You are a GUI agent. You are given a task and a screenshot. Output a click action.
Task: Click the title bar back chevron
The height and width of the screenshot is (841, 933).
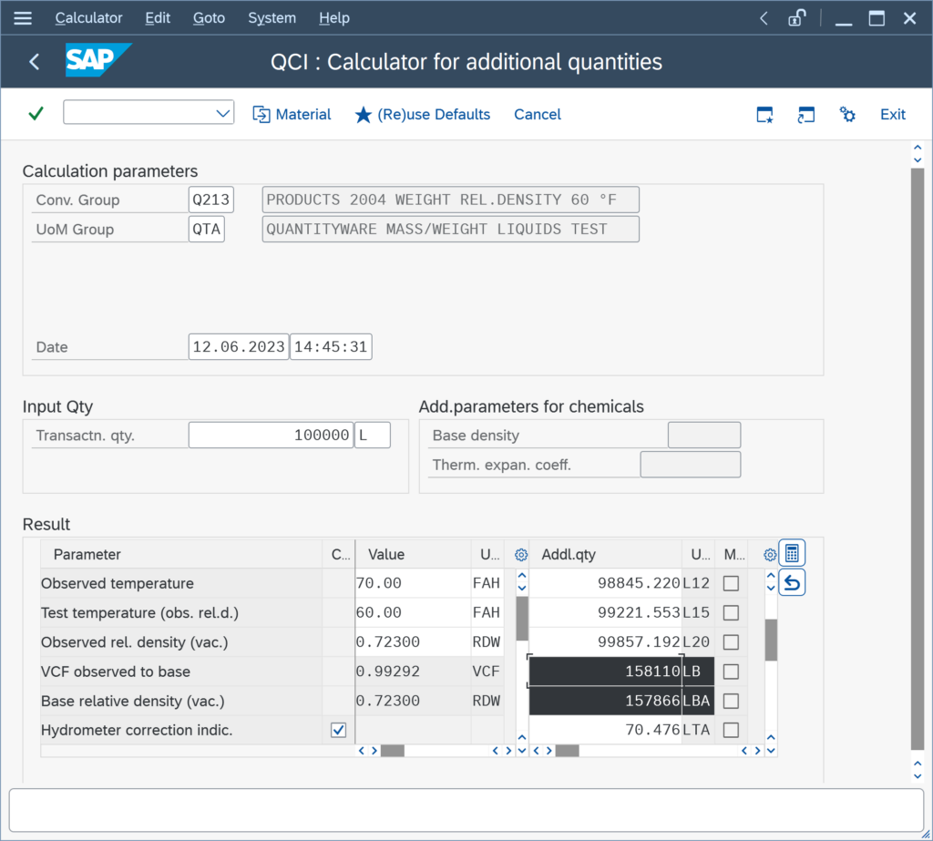tap(764, 18)
